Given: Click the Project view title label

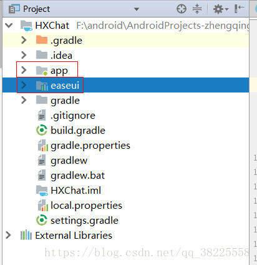Looking at the screenshot, I should pos(36,9).
